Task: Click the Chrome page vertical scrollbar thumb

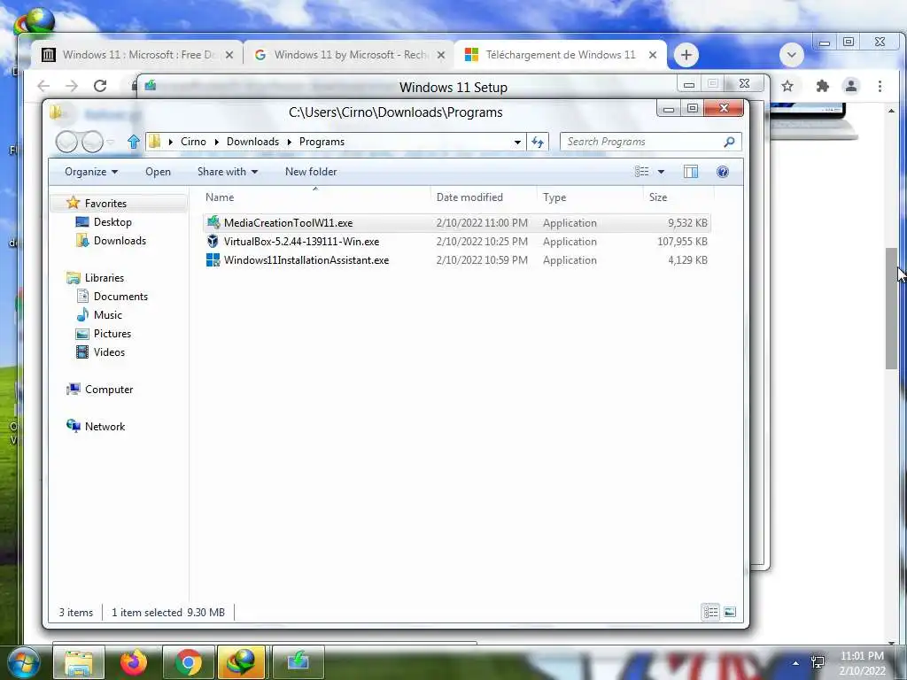Action: [891, 308]
